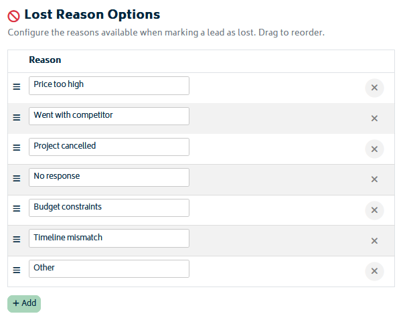Focus the 'Went with competitor' input
This screenshot has width=403, height=324.
point(109,116)
